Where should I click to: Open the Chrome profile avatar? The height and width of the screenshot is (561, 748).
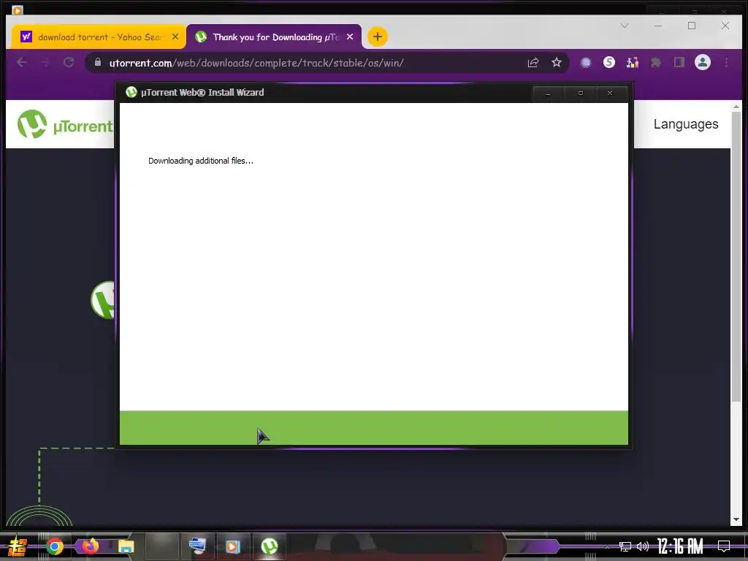(x=703, y=63)
